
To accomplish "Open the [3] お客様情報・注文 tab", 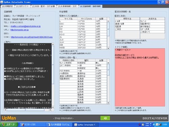I will [x=67, y=6].
